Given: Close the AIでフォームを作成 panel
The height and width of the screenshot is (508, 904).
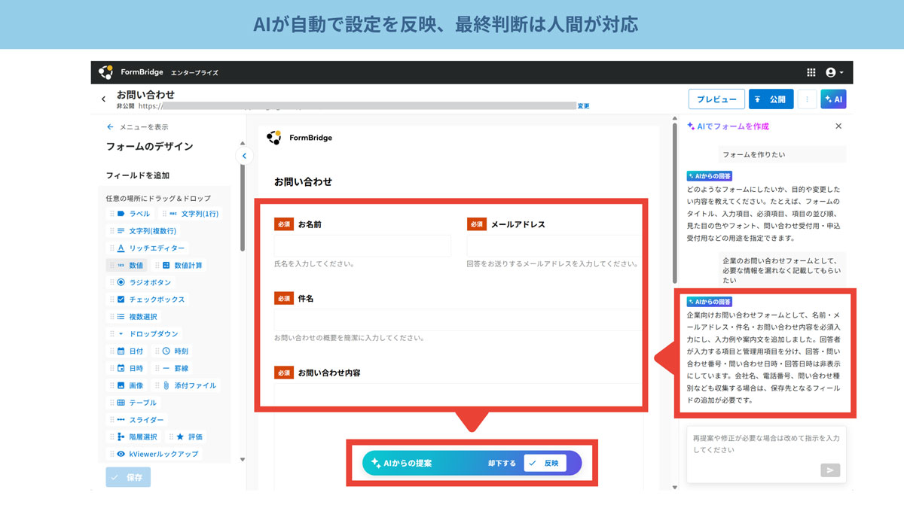Looking at the screenshot, I should [838, 126].
